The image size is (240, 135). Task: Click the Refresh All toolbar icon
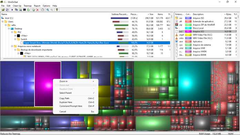coord(7,10)
